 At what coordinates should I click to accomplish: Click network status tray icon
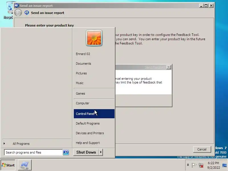(201, 165)
